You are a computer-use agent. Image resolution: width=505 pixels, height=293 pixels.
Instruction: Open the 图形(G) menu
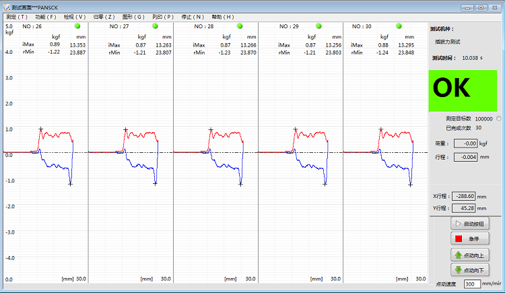(133, 16)
